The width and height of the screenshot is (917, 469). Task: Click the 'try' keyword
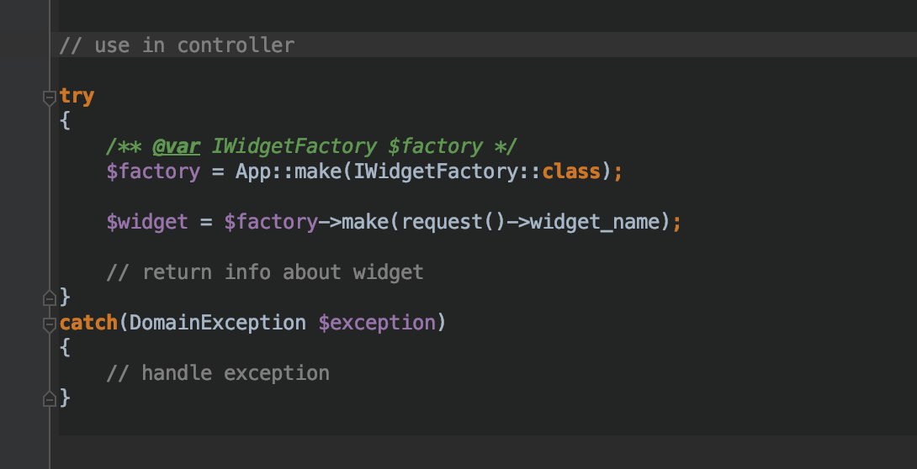click(x=77, y=97)
